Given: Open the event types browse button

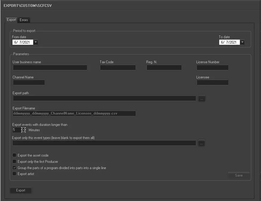Looking at the screenshot, I should coord(202,143).
